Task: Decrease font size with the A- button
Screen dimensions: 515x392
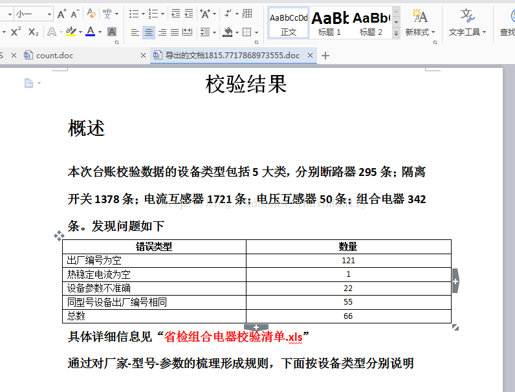Action: pos(74,14)
